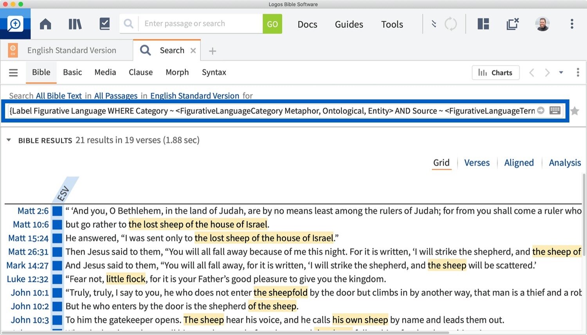Go forward in search history
The width and height of the screenshot is (587, 335).
547,73
